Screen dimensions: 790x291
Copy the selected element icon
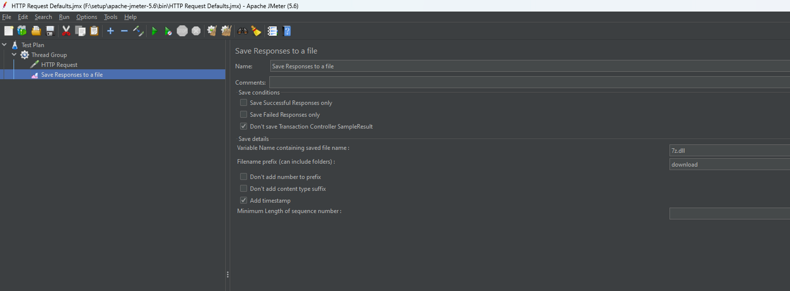click(x=80, y=31)
